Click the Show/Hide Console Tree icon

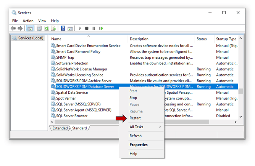[30, 29]
